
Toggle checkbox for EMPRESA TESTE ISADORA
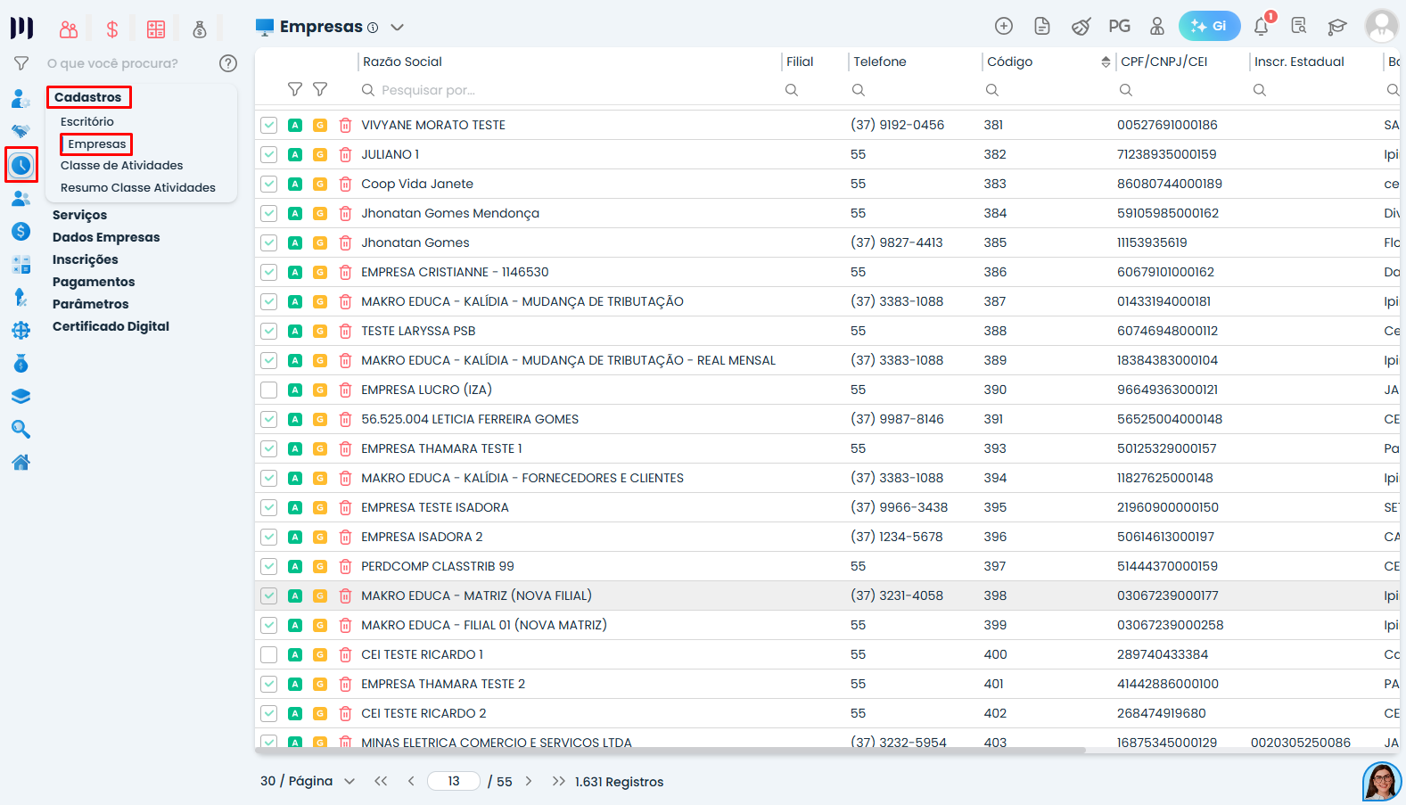pyautogui.click(x=268, y=508)
